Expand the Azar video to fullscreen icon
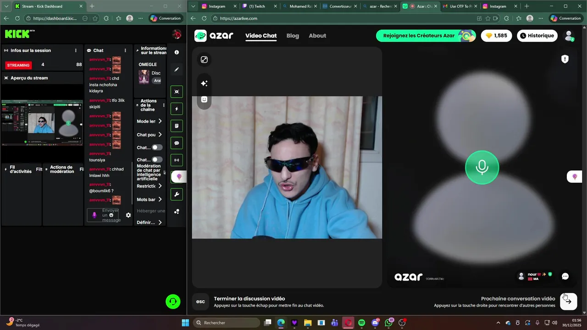This screenshot has height=330, width=587. tap(204, 60)
